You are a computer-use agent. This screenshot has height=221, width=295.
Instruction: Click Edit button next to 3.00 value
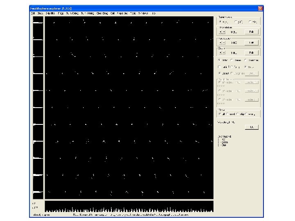pos(252,43)
